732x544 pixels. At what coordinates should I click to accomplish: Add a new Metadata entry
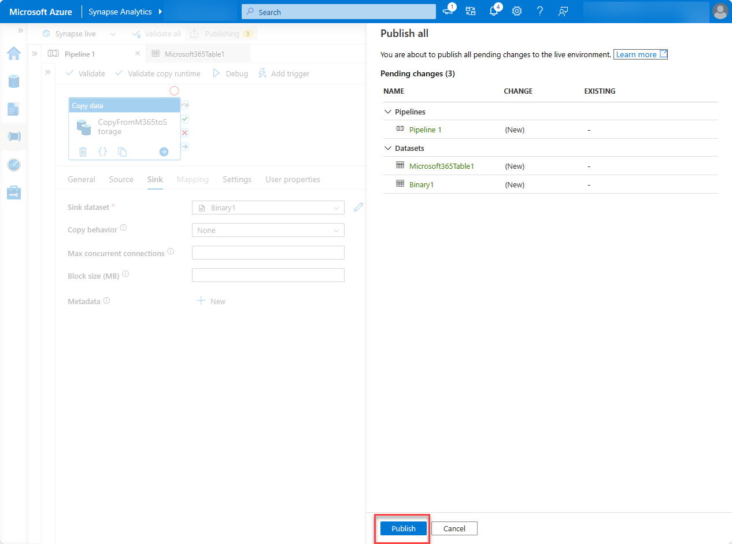210,301
